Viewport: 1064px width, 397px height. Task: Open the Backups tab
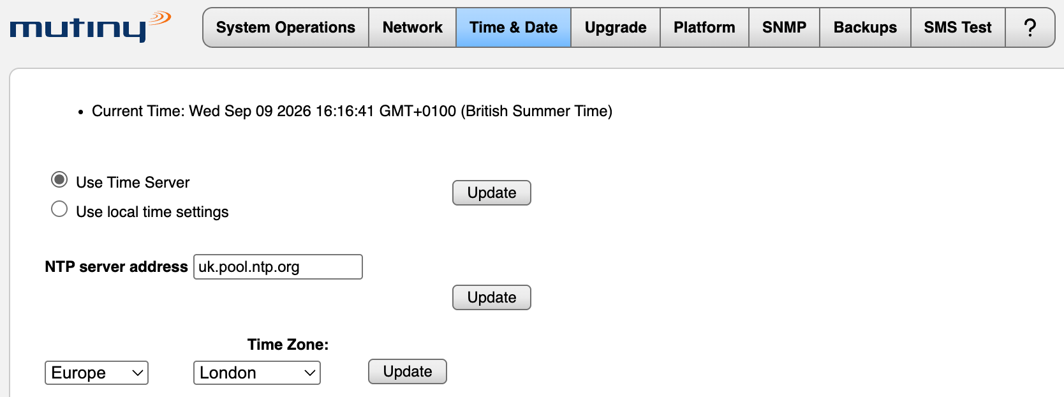pos(865,27)
